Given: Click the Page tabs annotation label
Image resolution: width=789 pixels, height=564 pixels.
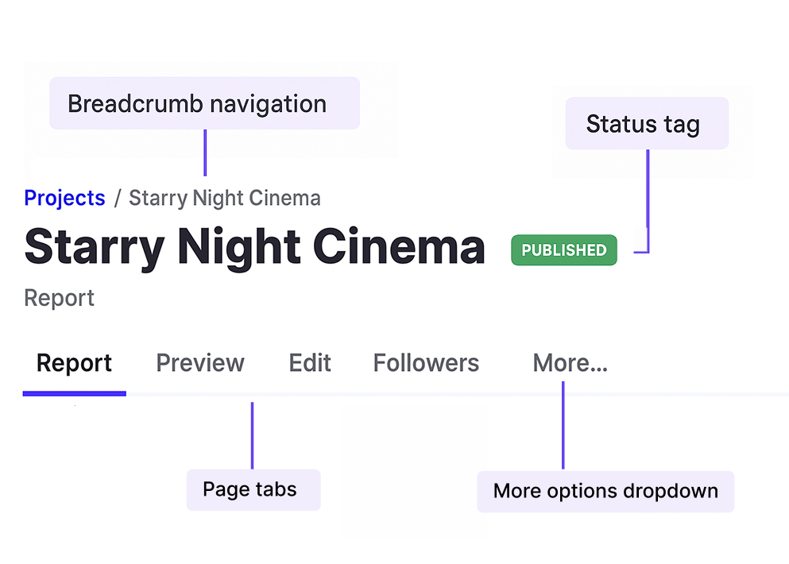Looking at the screenshot, I should (x=253, y=489).
